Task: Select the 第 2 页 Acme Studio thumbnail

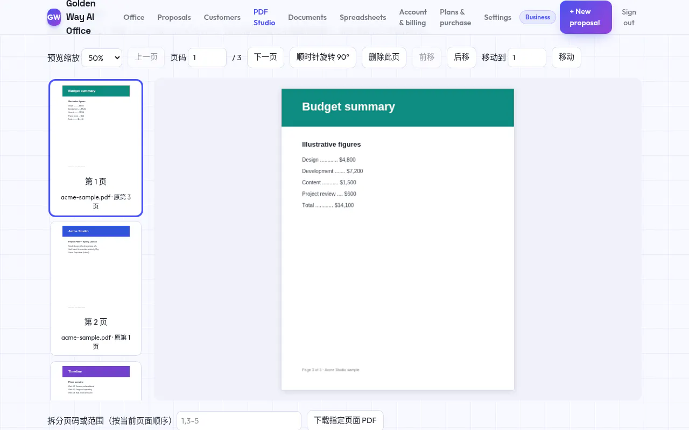Action: (96, 288)
